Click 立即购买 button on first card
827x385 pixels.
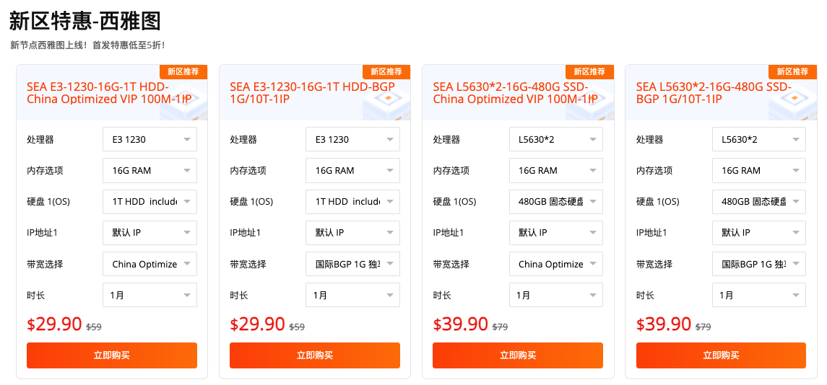pyautogui.click(x=112, y=355)
